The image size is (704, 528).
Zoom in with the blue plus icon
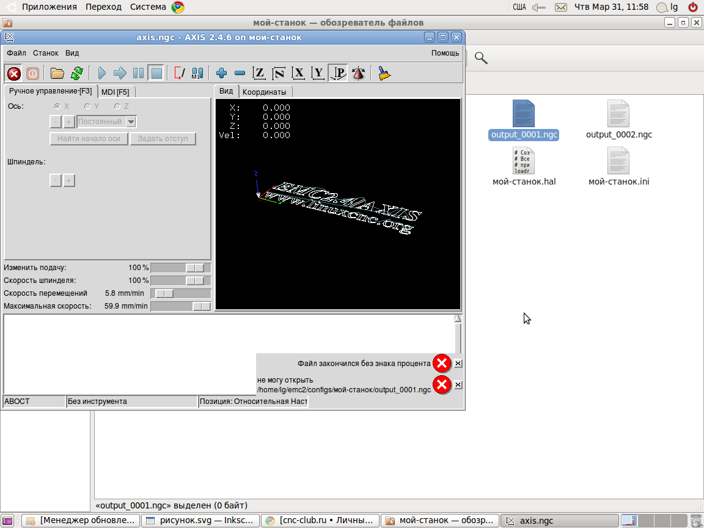[x=221, y=73]
